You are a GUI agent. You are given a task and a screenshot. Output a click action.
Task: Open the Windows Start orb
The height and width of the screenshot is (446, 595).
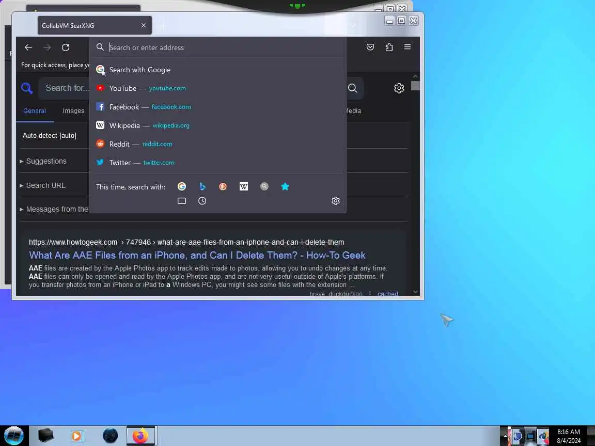point(13,436)
